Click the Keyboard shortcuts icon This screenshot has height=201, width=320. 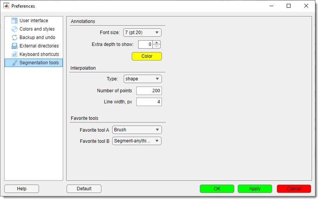15,54
